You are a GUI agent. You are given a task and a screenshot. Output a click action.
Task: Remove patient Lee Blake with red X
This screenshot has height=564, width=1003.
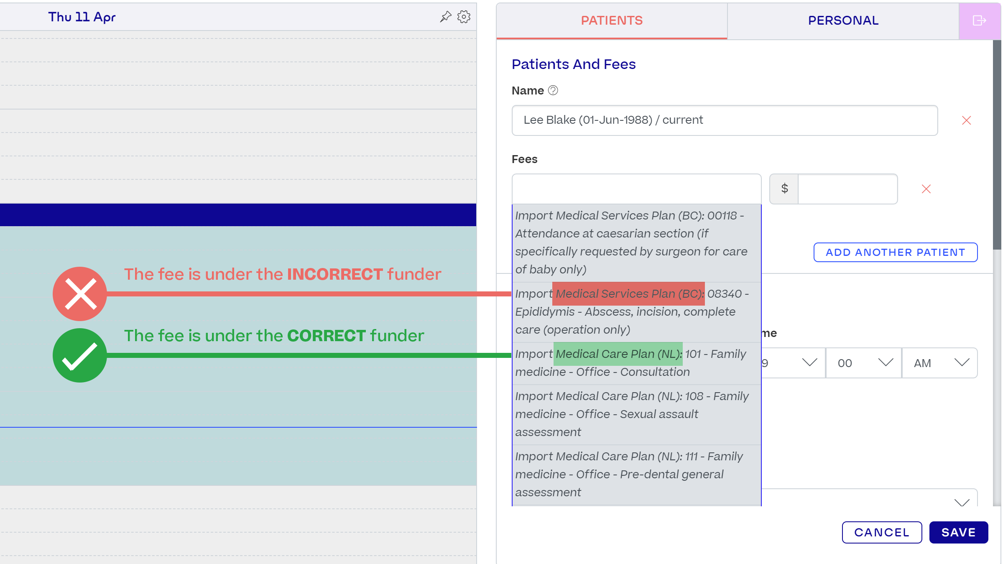pyautogui.click(x=966, y=120)
